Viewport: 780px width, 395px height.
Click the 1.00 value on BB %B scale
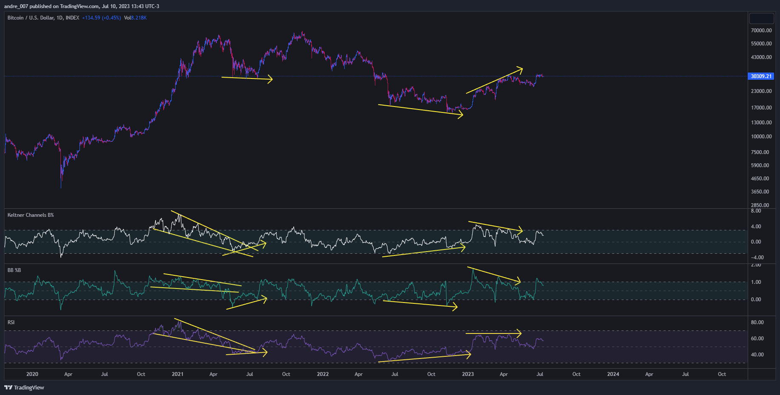pyautogui.click(x=756, y=282)
